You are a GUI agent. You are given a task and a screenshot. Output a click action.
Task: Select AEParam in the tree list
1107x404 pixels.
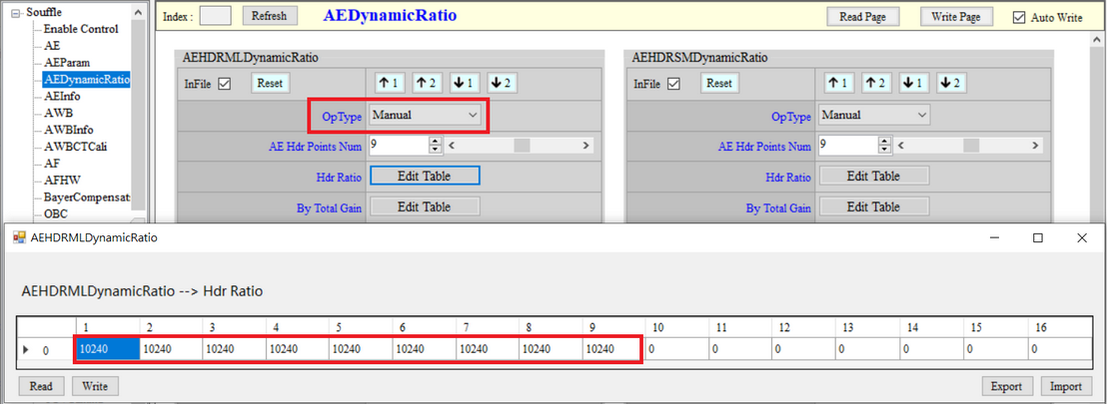[x=67, y=62]
